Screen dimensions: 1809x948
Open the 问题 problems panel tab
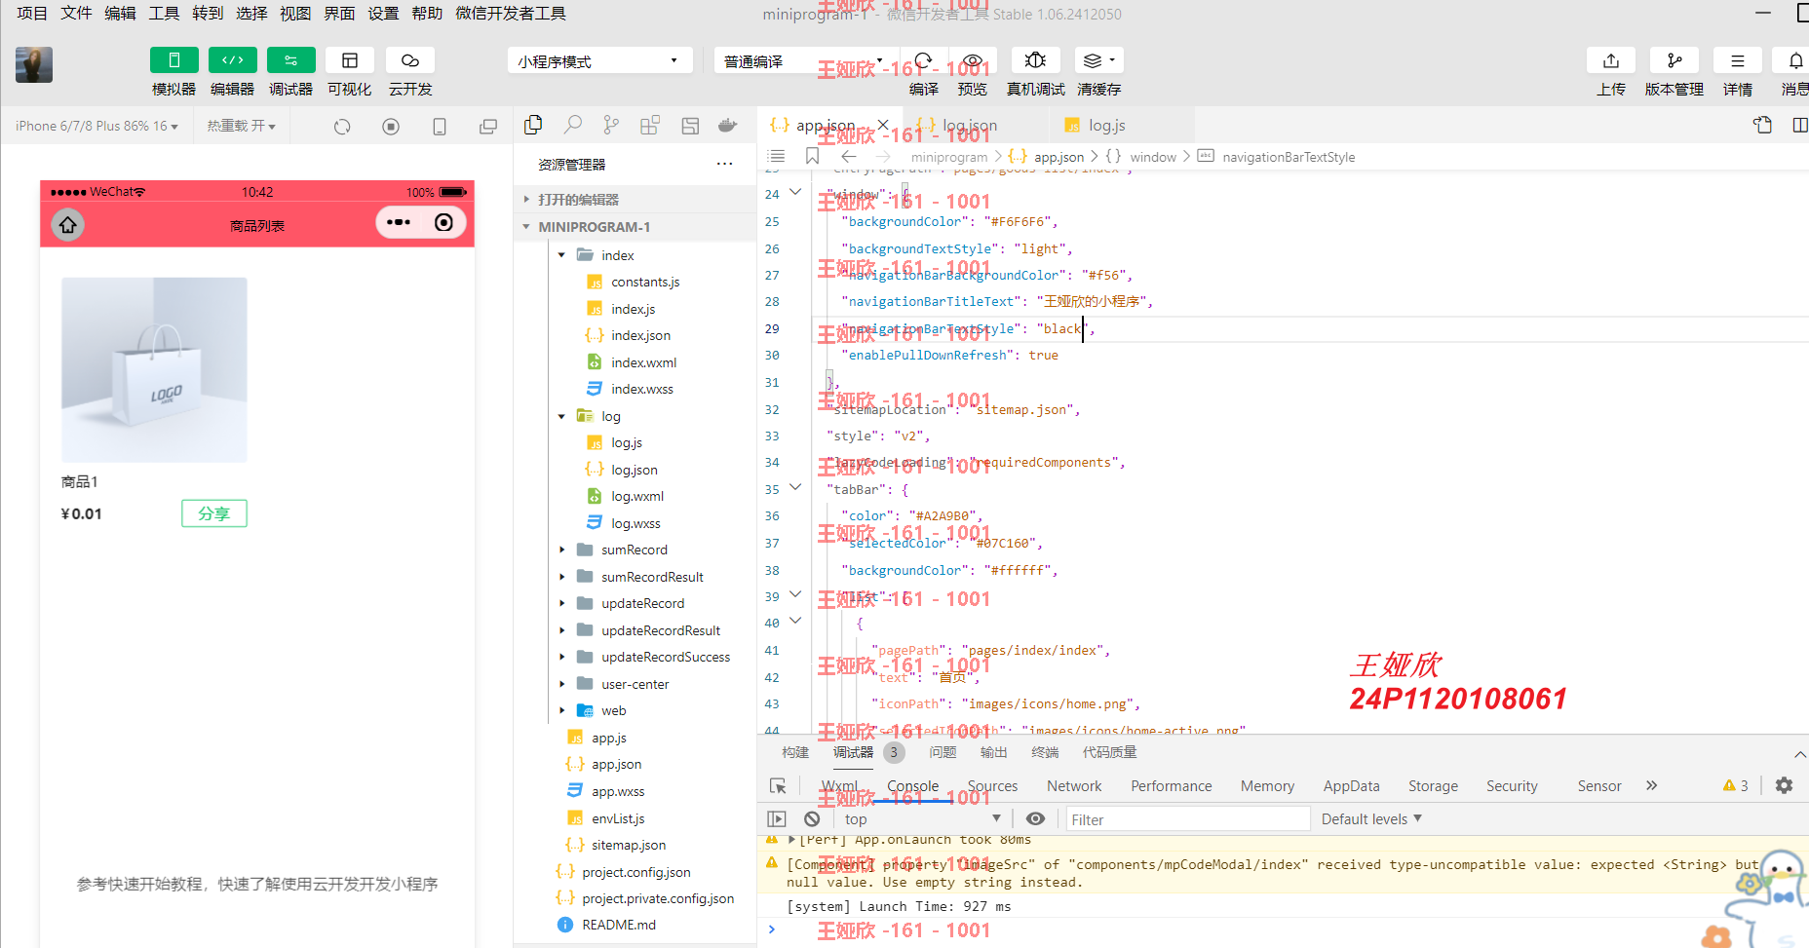[x=943, y=752]
